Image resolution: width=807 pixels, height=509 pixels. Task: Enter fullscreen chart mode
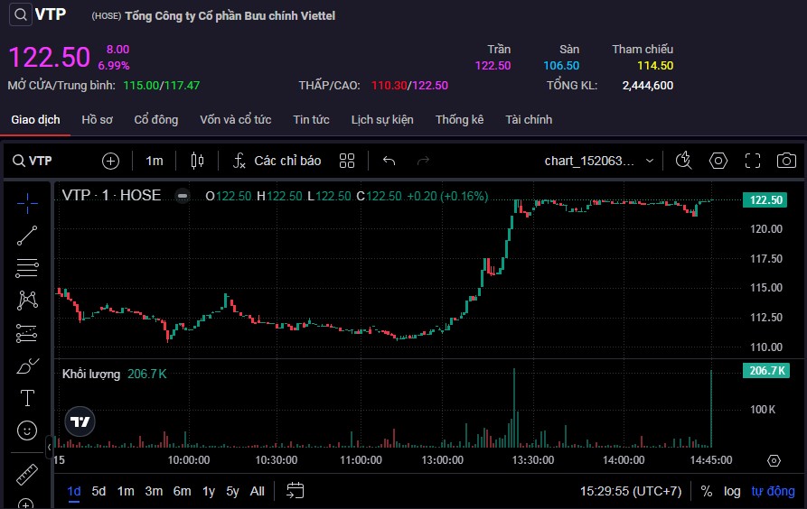point(752,161)
